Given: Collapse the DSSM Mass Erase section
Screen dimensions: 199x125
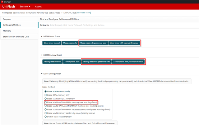Looking at the screenshot, I should click(42, 36).
